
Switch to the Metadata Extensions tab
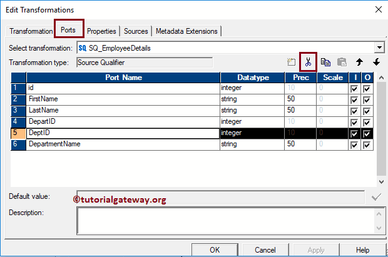pyautogui.click(x=186, y=31)
